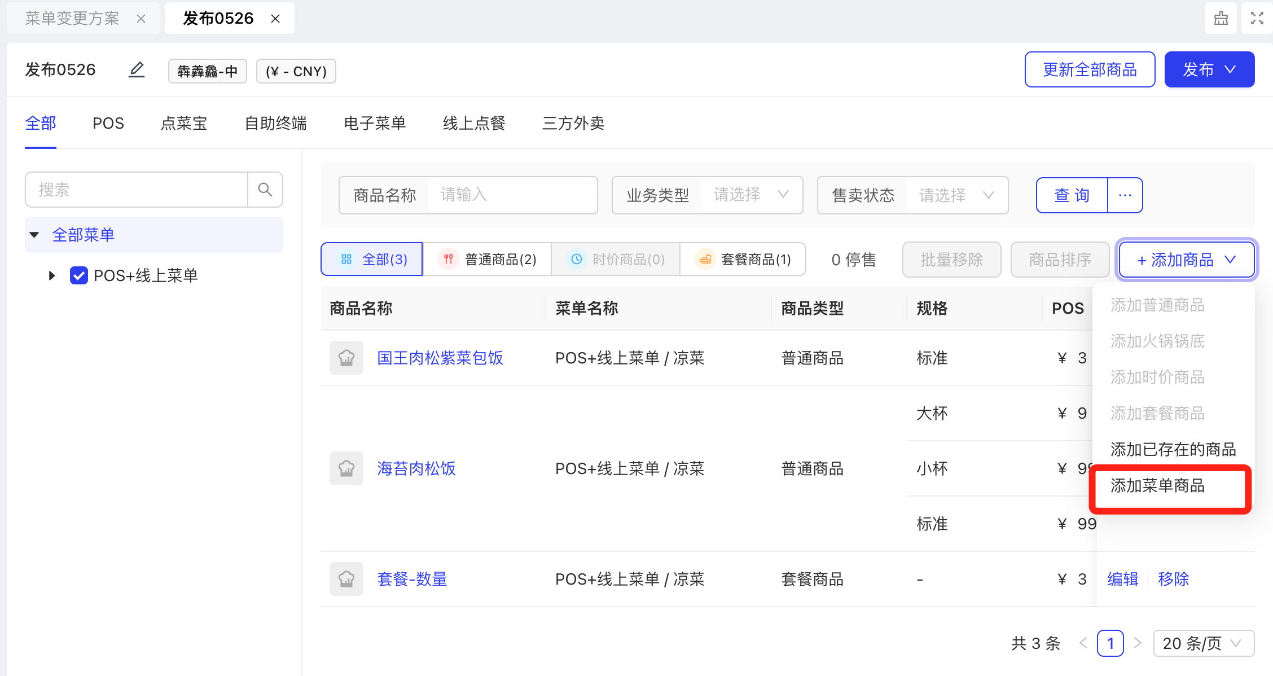Select 添加菜单商品 from dropdown menu
Screen dimensions: 1273x676
click(1158, 485)
